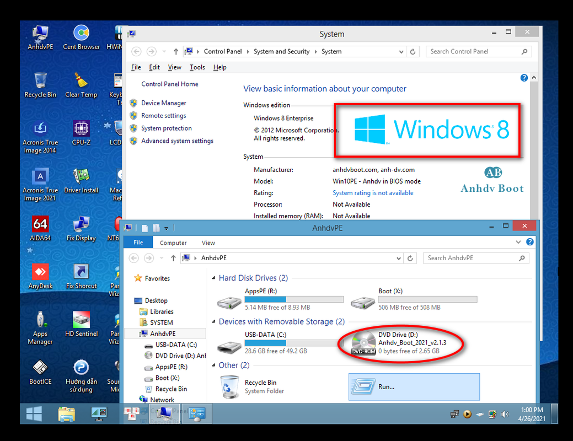Click the blue File ribbon tab
Viewport: 573px width, 441px height.
(138, 242)
